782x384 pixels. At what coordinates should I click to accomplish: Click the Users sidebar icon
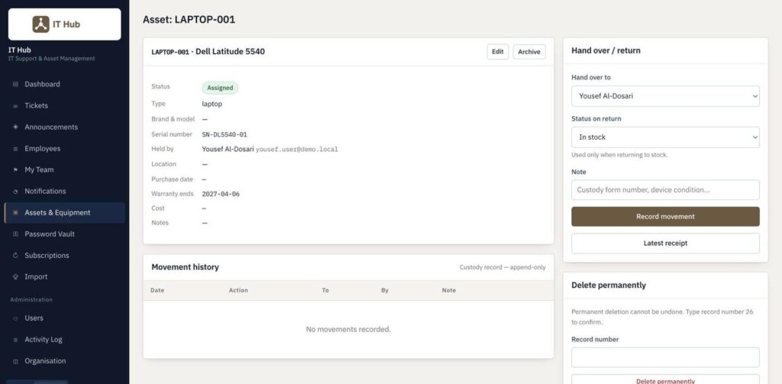(15, 318)
